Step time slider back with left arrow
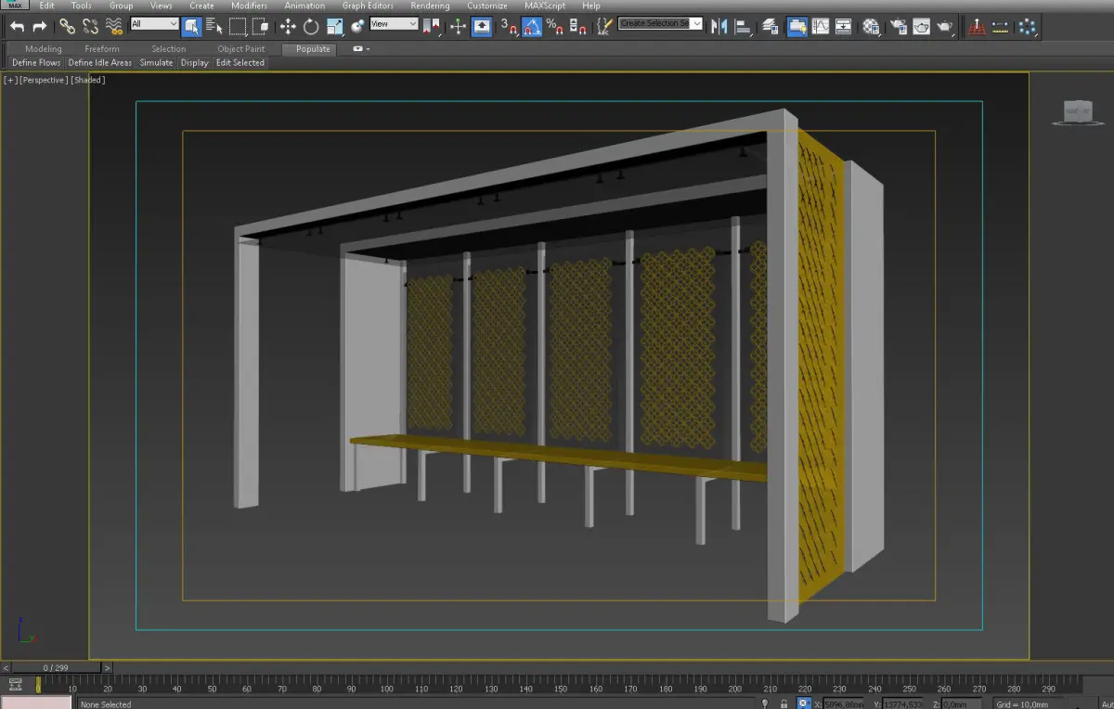This screenshot has height=709, width=1114. pos(6,667)
